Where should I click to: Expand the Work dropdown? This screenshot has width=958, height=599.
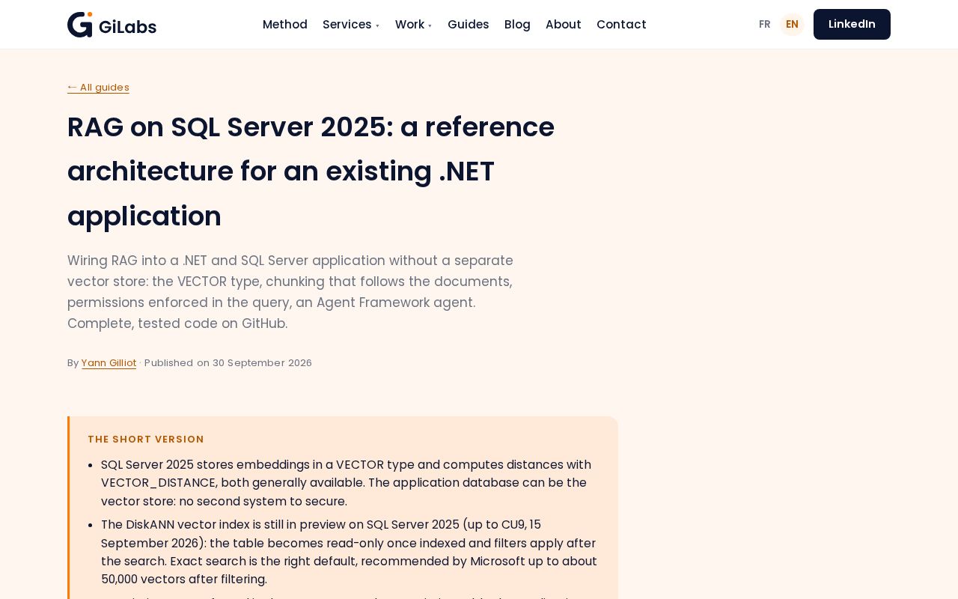coord(414,25)
